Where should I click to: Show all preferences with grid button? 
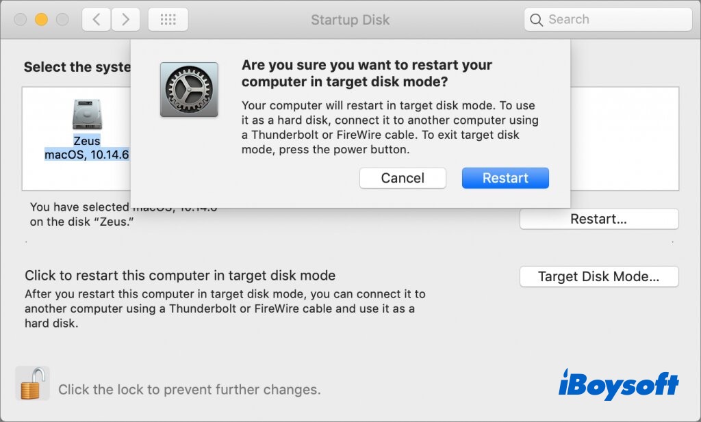(168, 20)
